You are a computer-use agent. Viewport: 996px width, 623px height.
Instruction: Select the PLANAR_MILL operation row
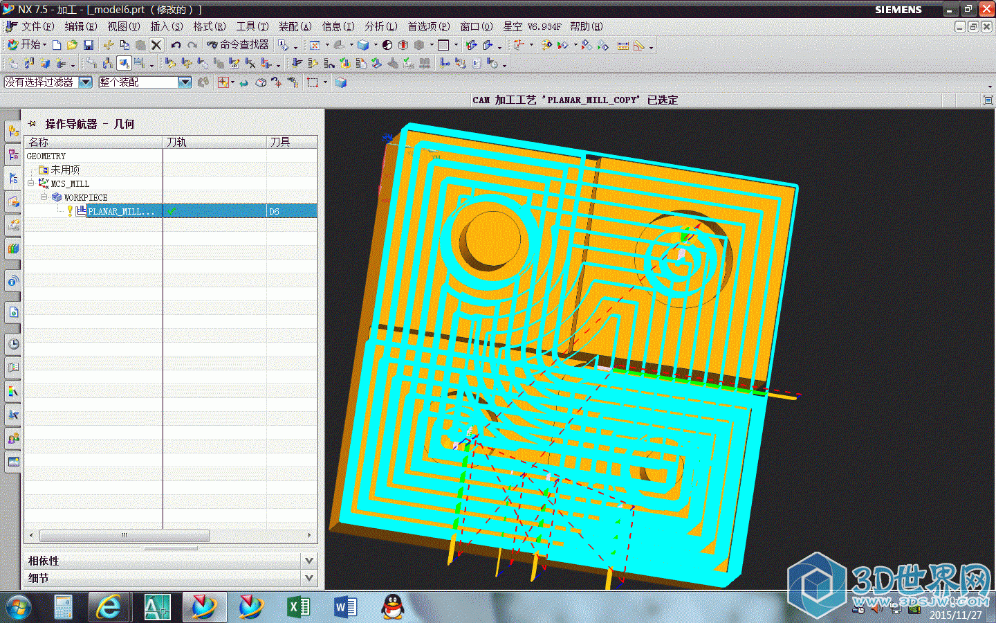(171, 211)
